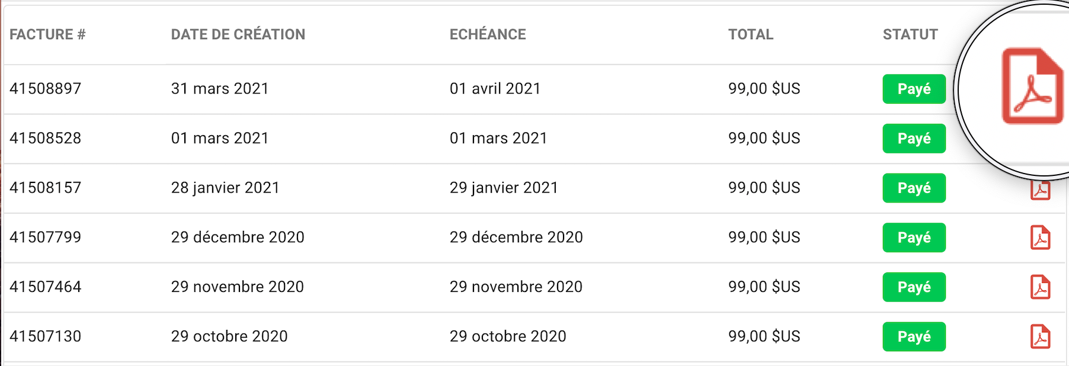This screenshot has width=1069, height=366.
Task: Sort by FACTURE # column header
Action: [x=47, y=34]
